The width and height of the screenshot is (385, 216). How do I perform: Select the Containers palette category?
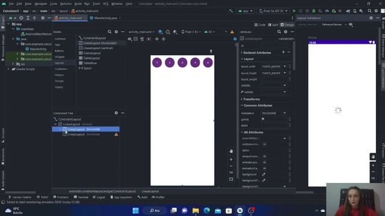click(x=61, y=69)
